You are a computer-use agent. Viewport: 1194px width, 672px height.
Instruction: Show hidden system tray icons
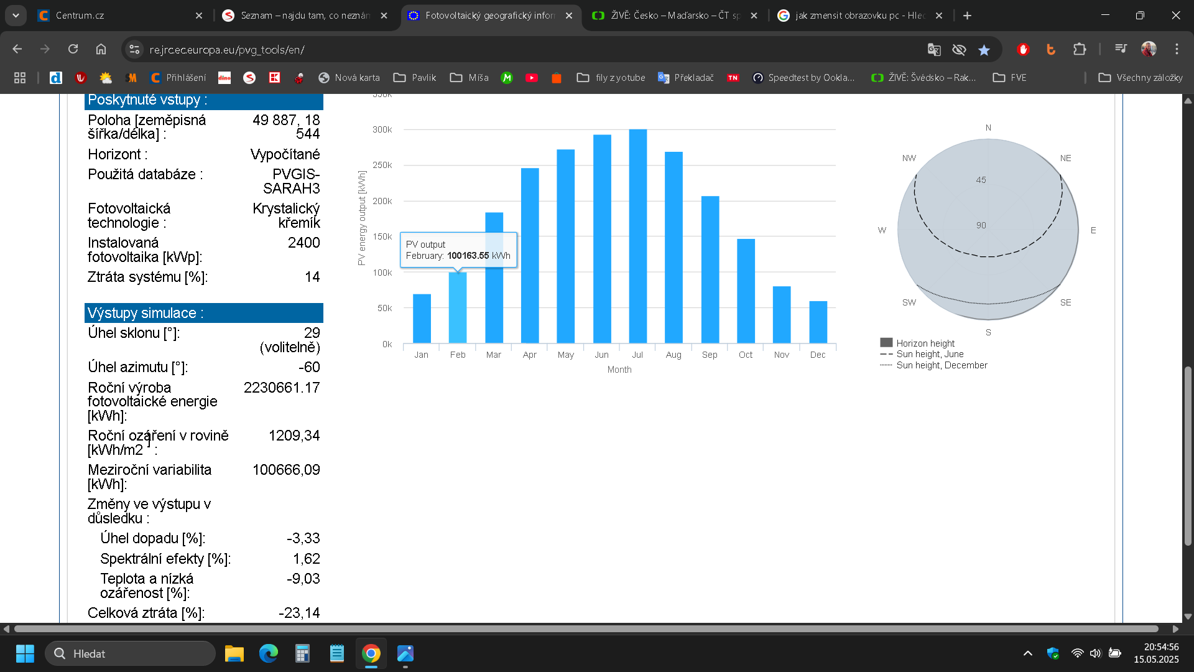[1027, 653]
